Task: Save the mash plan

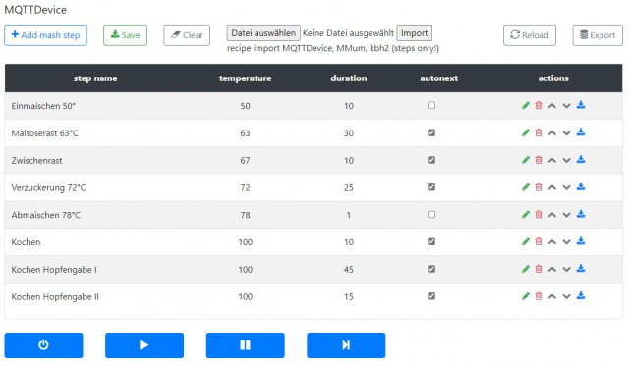Action: tap(125, 35)
